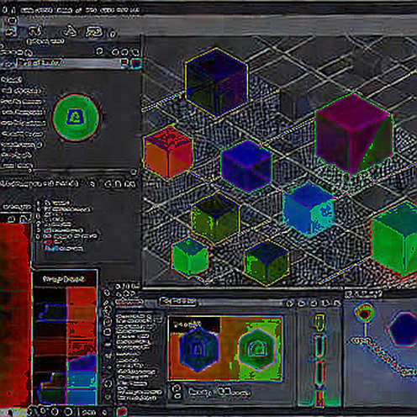The width and height of the screenshot is (417, 417).
Task: Click the top vertical slider segment in bottom panel
Action: tap(319, 322)
